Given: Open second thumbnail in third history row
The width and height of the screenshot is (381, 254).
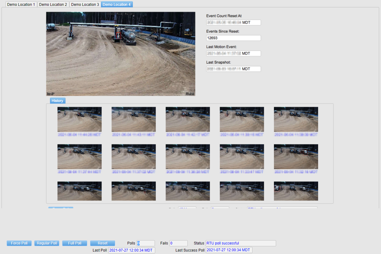Looking at the screenshot, I should tap(134, 191).
